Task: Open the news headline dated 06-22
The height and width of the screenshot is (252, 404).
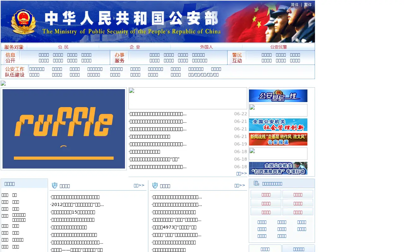Action: point(157,114)
